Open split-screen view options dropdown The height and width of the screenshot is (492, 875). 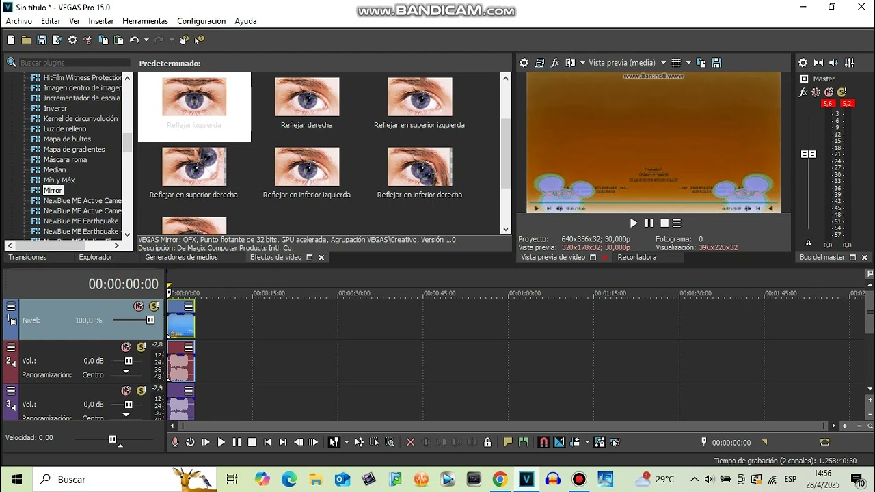tap(582, 63)
